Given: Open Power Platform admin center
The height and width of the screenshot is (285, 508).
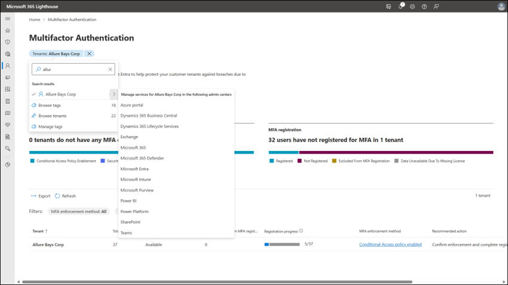Looking at the screenshot, I should [x=134, y=212].
